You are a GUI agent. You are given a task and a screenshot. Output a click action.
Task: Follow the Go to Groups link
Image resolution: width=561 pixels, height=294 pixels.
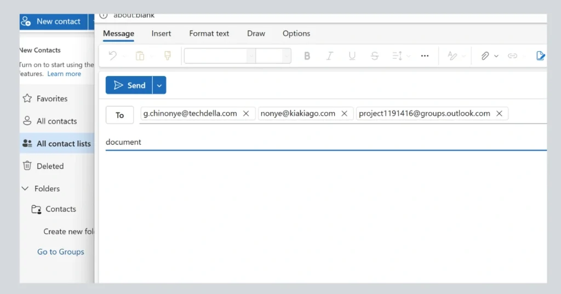[60, 252]
